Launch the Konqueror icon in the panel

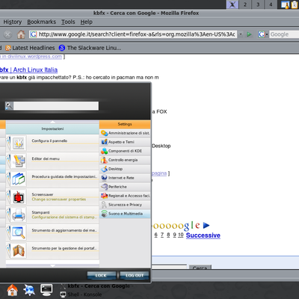point(29,290)
